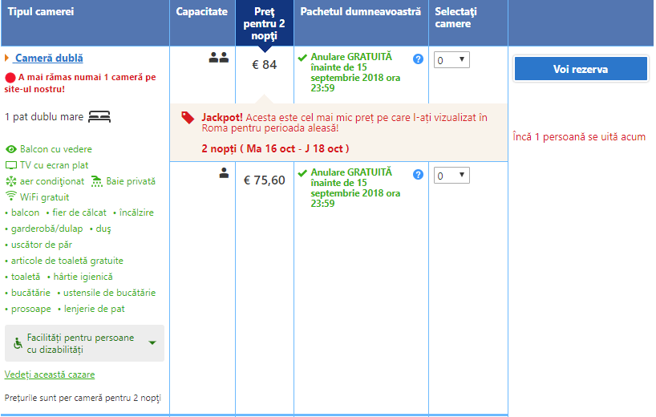This screenshot has width=656, height=417.
Task: Click help icon beside first free cancellation
Action: tap(418, 59)
